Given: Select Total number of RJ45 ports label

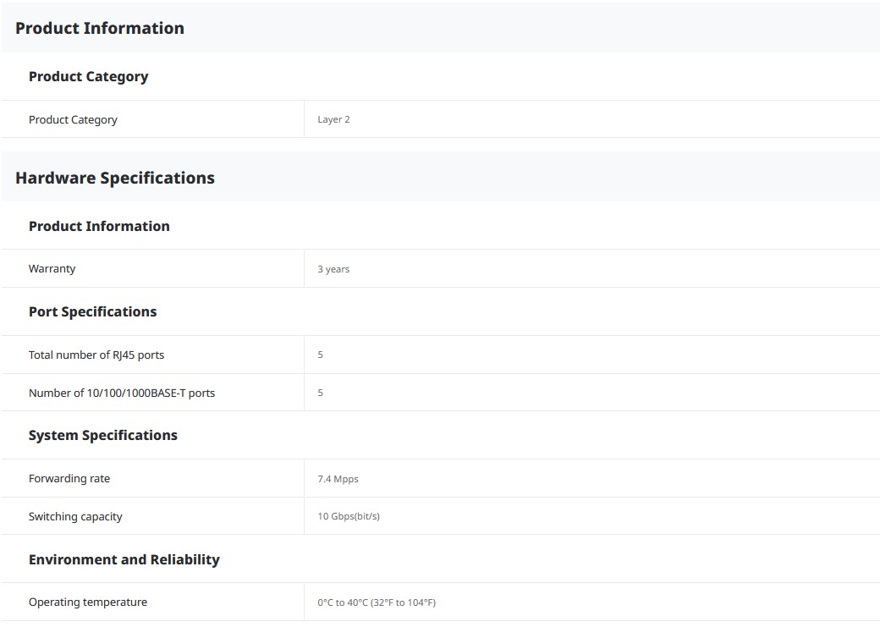Looking at the screenshot, I should [96, 355].
